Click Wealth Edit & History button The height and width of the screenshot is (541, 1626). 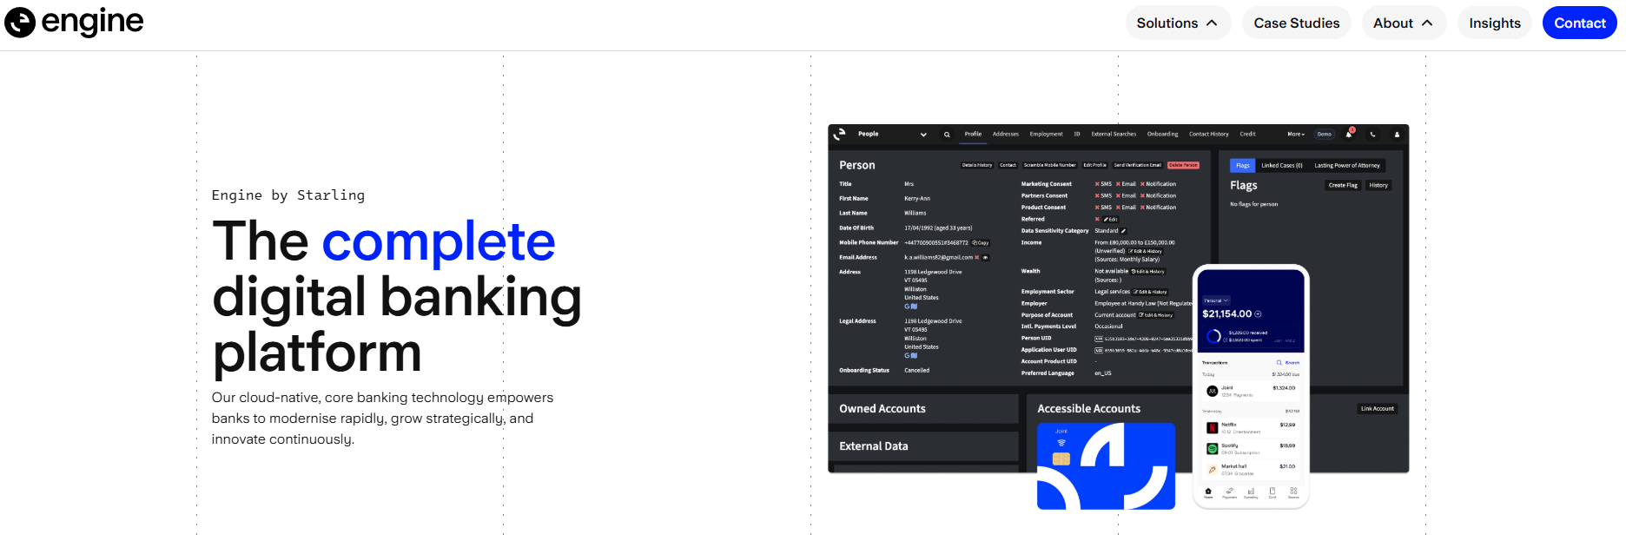(x=1148, y=271)
